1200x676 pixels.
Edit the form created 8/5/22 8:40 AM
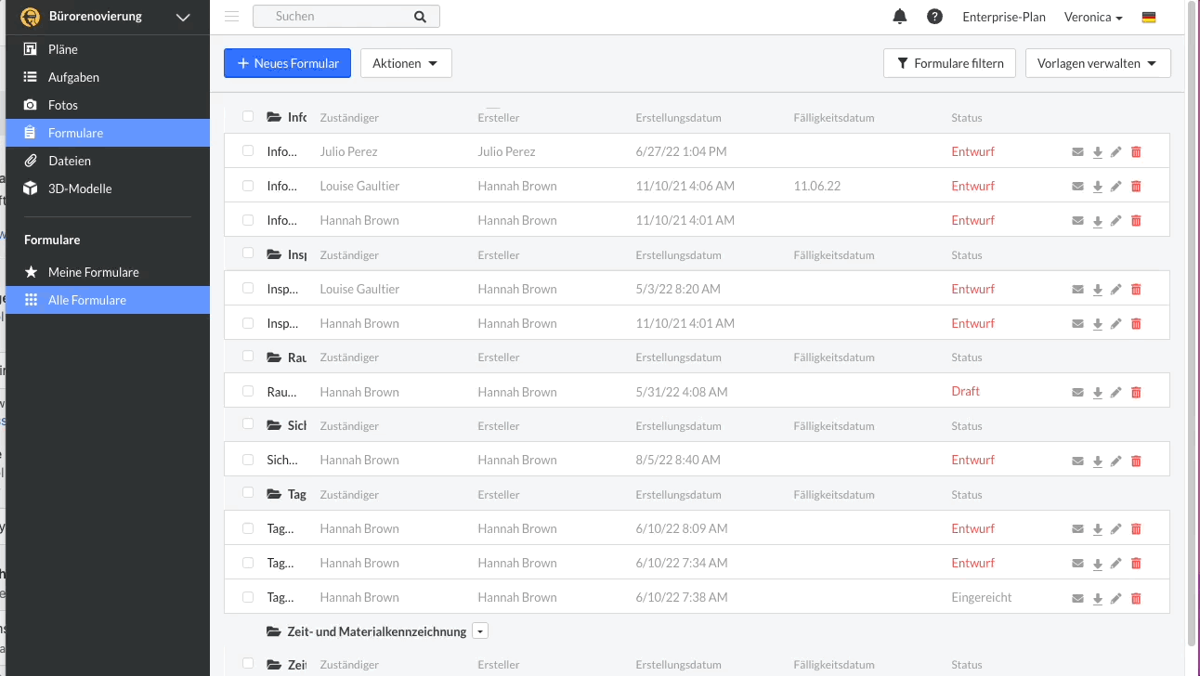pos(1116,461)
